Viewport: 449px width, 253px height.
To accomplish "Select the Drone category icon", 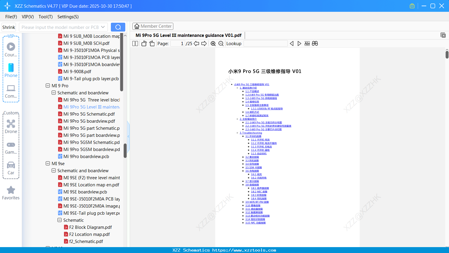I will tap(11, 126).
